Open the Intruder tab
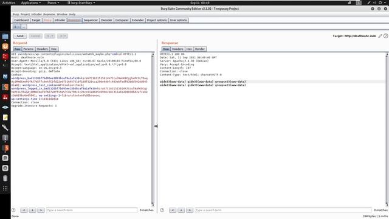Viewport: 389px width, 219px height. 60,20
